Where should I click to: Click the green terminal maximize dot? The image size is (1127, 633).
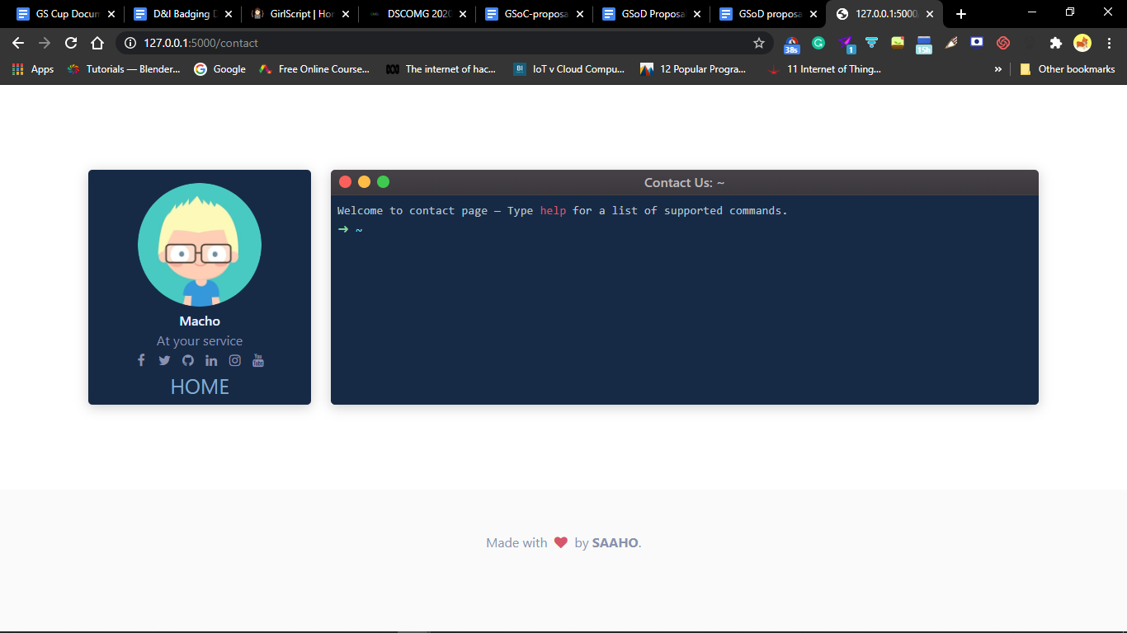(x=383, y=182)
